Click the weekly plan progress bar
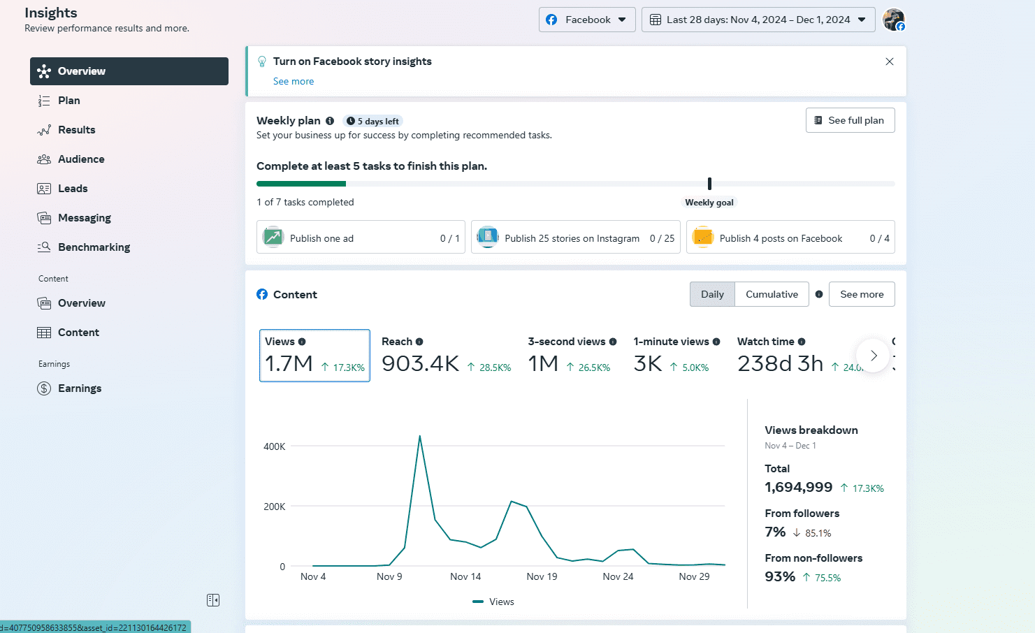The height and width of the screenshot is (633, 1035). pyautogui.click(x=575, y=184)
